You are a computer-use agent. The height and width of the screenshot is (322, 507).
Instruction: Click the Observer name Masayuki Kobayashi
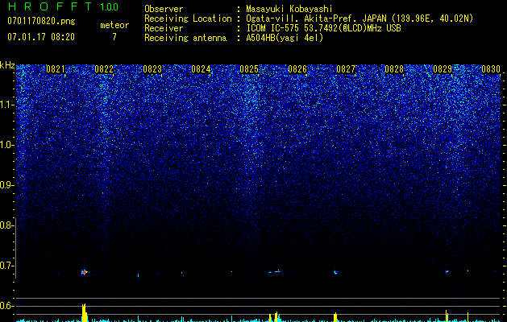tap(289, 9)
